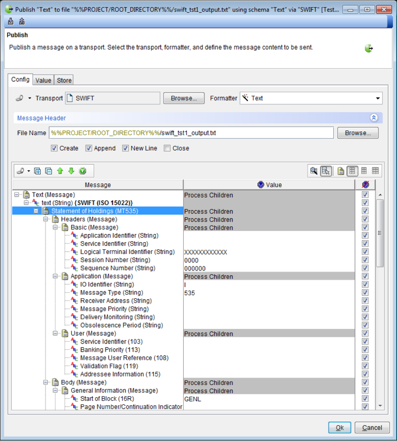Click the Ok button
This screenshot has width=397, height=441.
pos(340,427)
